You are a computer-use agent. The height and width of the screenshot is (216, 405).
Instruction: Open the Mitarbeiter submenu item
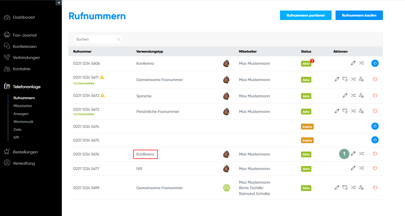(x=23, y=106)
